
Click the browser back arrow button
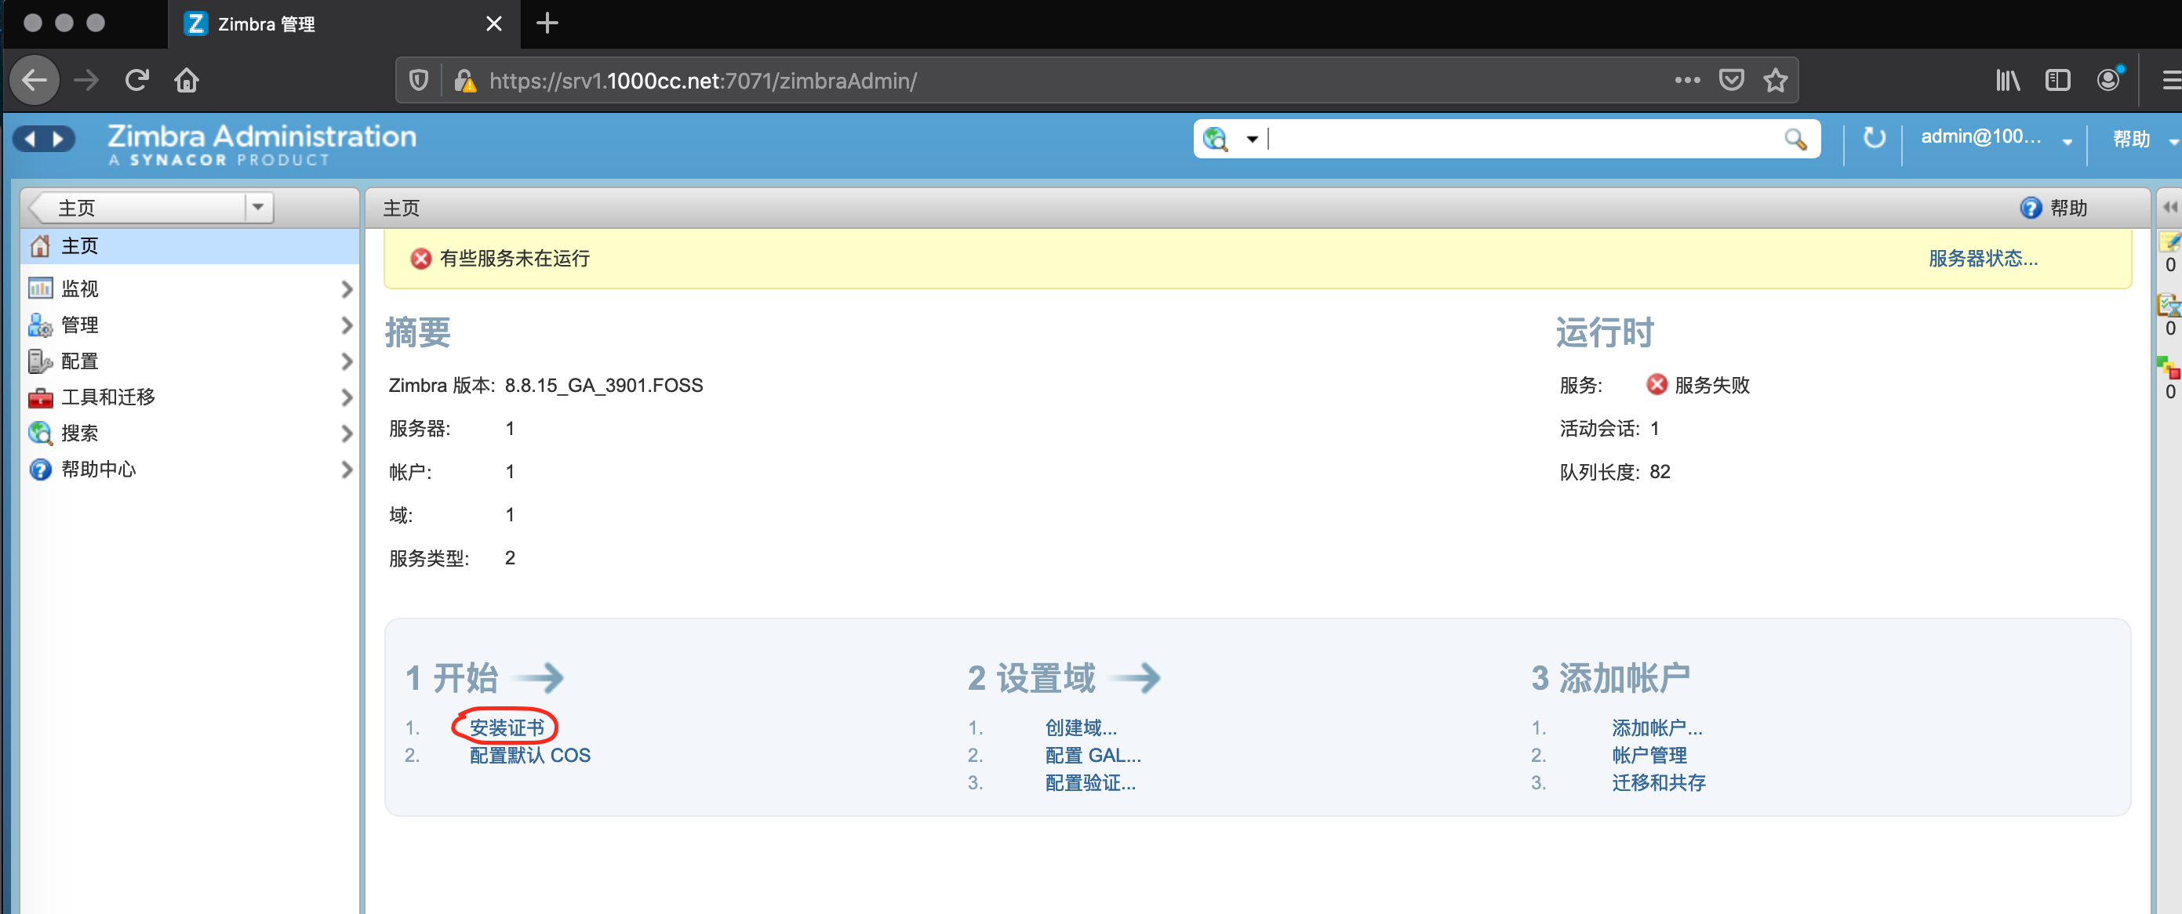pyautogui.click(x=35, y=81)
